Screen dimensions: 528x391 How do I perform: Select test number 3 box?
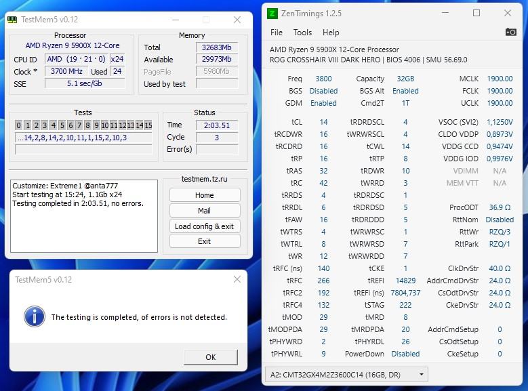pos(45,125)
